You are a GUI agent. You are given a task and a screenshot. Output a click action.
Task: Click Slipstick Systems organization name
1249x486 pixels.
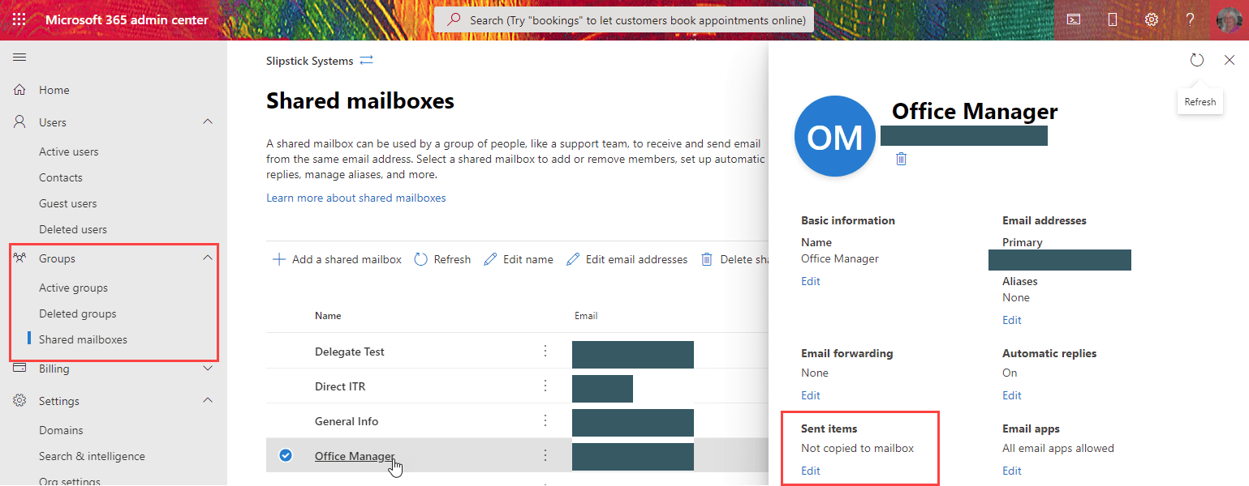point(310,61)
